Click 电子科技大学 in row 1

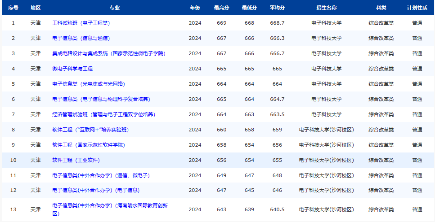(326, 23)
